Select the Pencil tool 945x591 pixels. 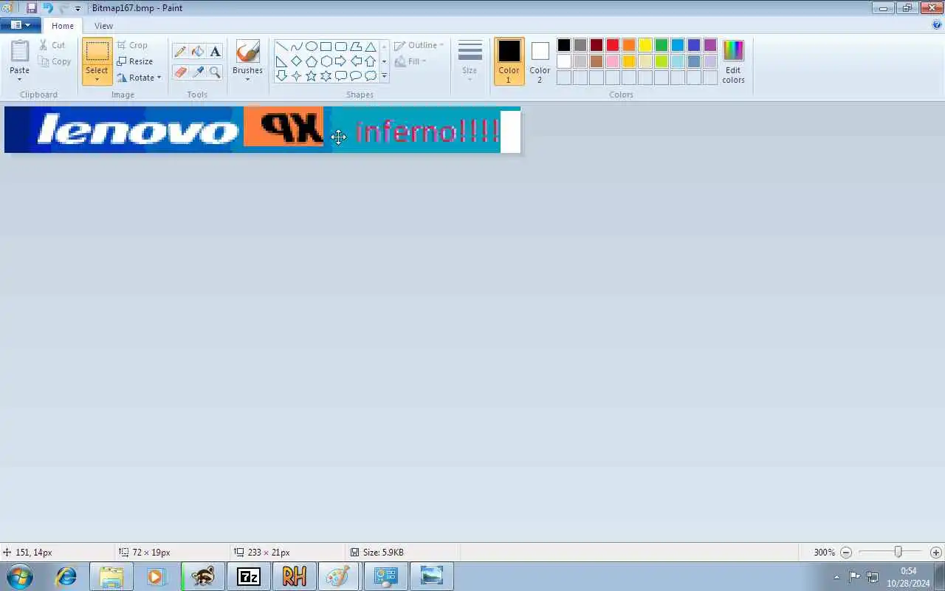coord(180,51)
